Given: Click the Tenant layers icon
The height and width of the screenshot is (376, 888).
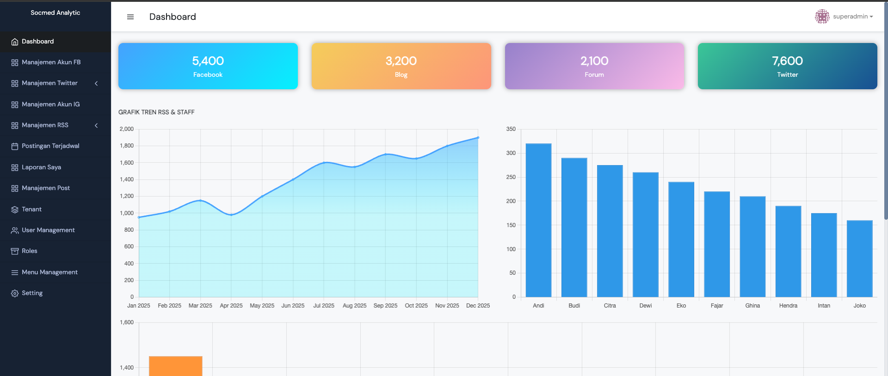Looking at the screenshot, I should pos(15,210).
